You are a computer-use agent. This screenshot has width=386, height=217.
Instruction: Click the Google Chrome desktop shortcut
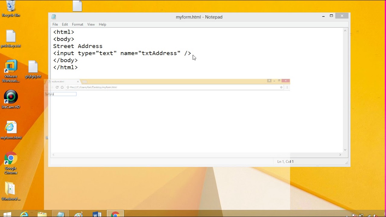[x=11, y=163]
